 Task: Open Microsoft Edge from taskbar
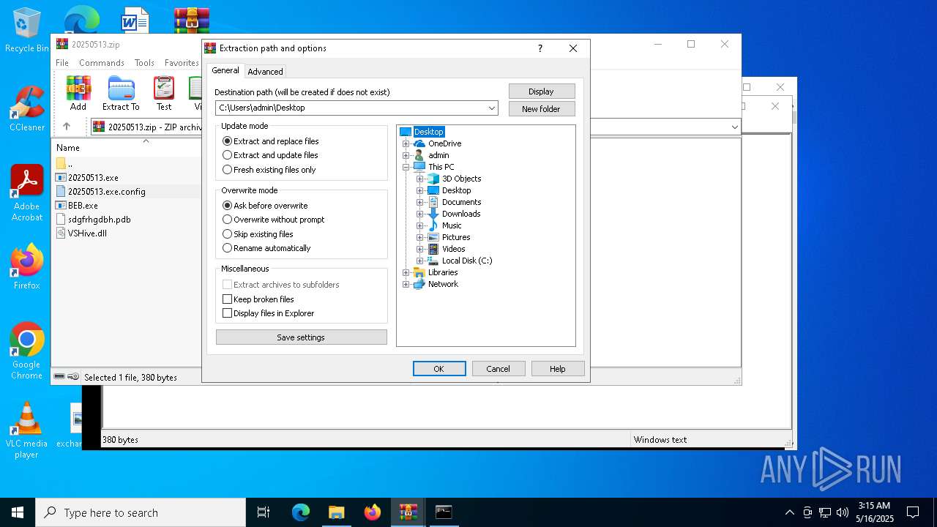click(x=301, y=512)
